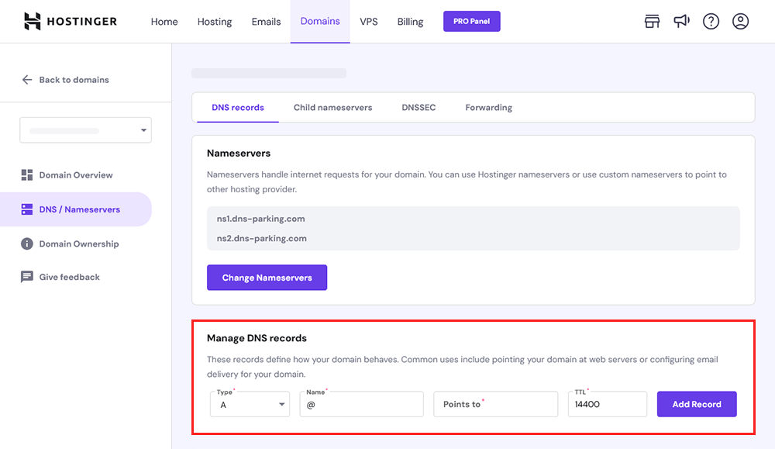Open the announcements megaphone icon
775x449 pixels.
coord(681,21)
